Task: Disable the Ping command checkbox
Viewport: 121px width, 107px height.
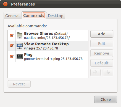Action: tap(12, 56)
